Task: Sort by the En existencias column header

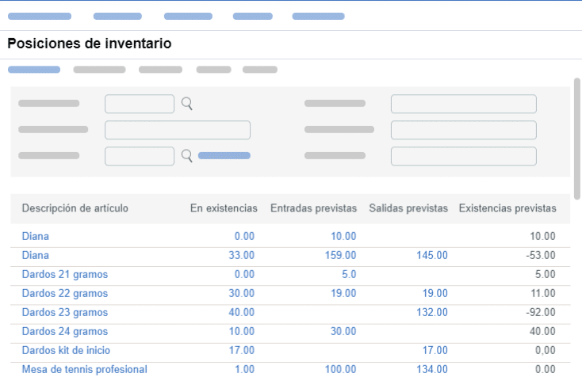Action: click(224, 208)
